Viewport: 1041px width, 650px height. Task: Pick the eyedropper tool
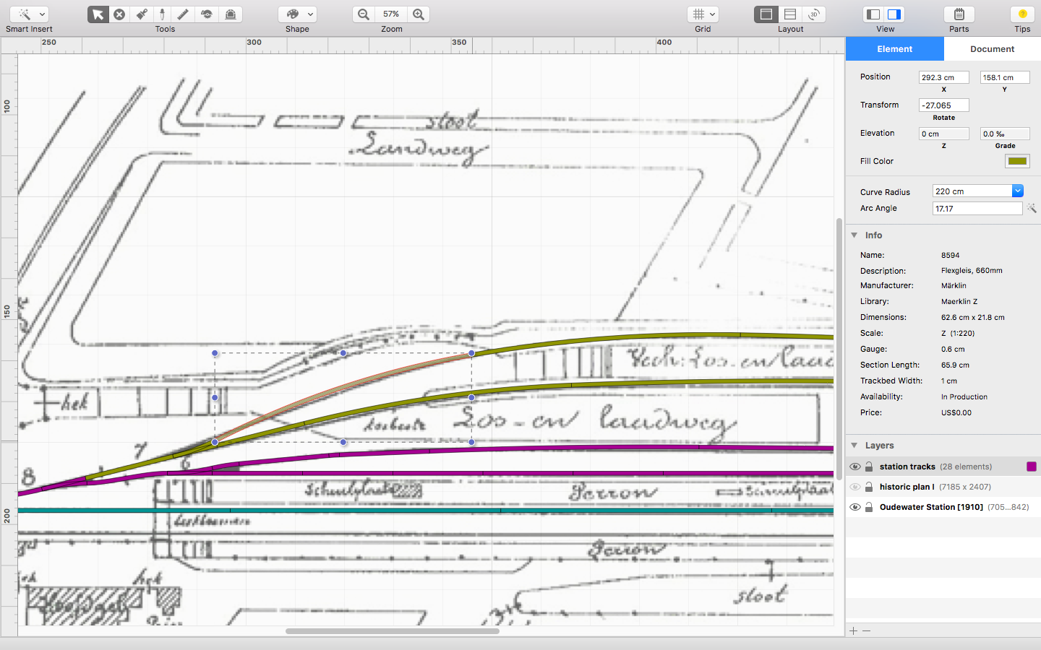coord(163,14)
